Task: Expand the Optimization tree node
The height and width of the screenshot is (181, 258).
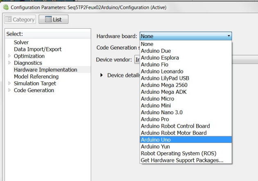Action: pyautogui.click(x=9, y=56)
